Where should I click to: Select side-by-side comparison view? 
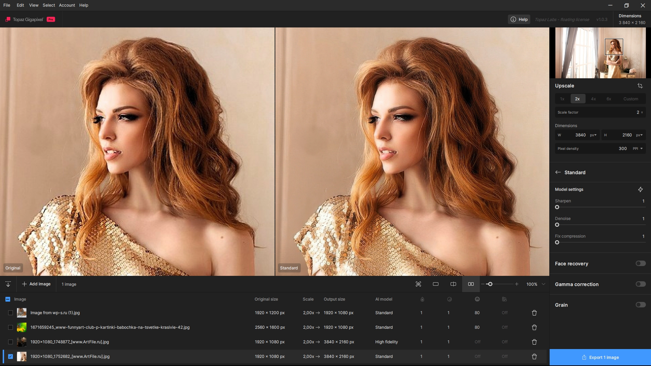click(471, 284)
